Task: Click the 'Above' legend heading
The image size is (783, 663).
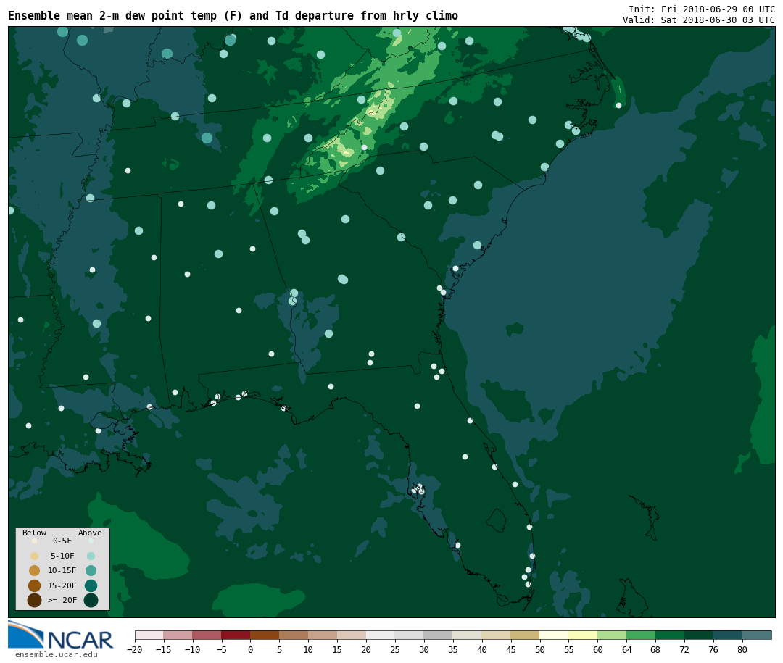Action: [x=90, y=533]
